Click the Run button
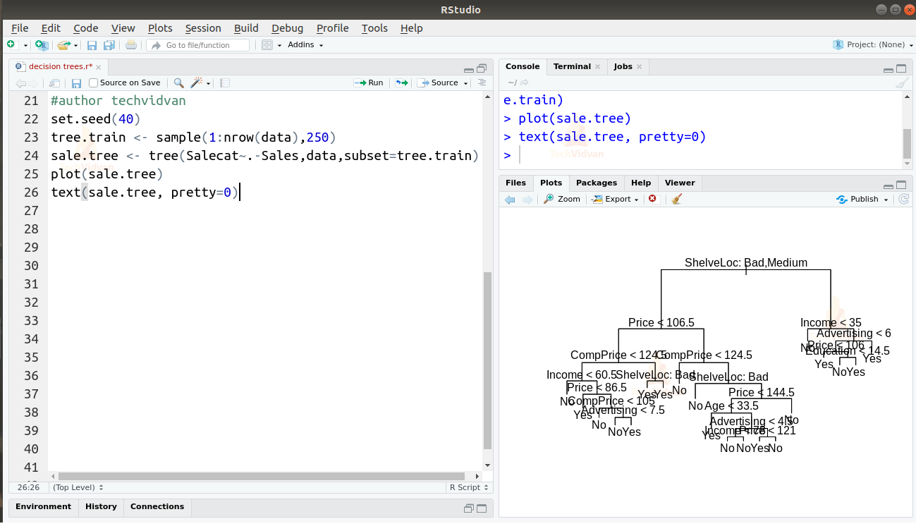This screenshot has height=531, width=916. pos(369,83)
